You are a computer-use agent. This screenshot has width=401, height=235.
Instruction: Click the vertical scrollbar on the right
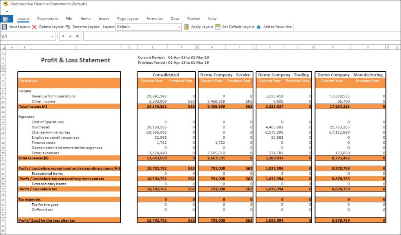click(x=399, y=117)
